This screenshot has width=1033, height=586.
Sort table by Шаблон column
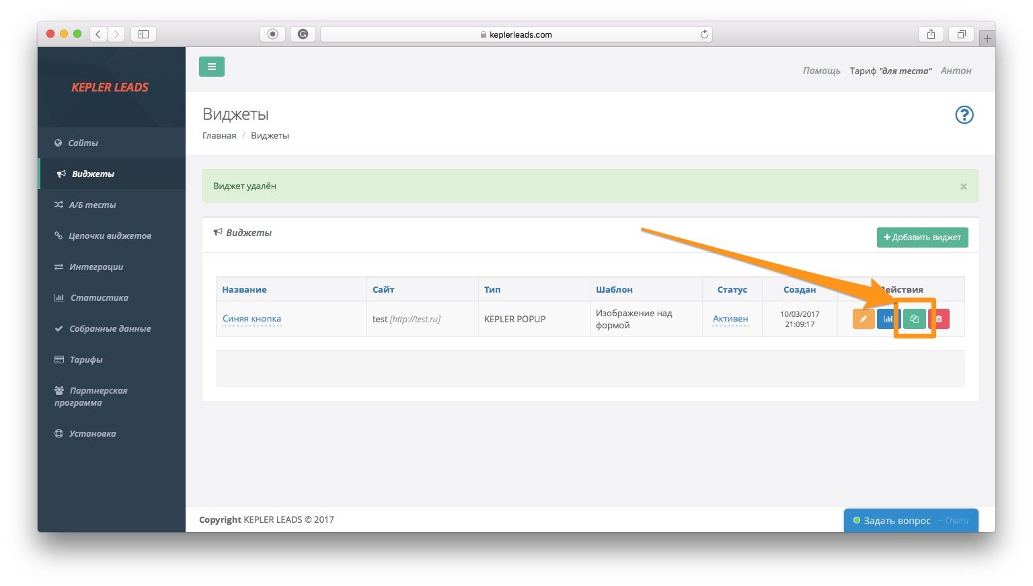614,289
